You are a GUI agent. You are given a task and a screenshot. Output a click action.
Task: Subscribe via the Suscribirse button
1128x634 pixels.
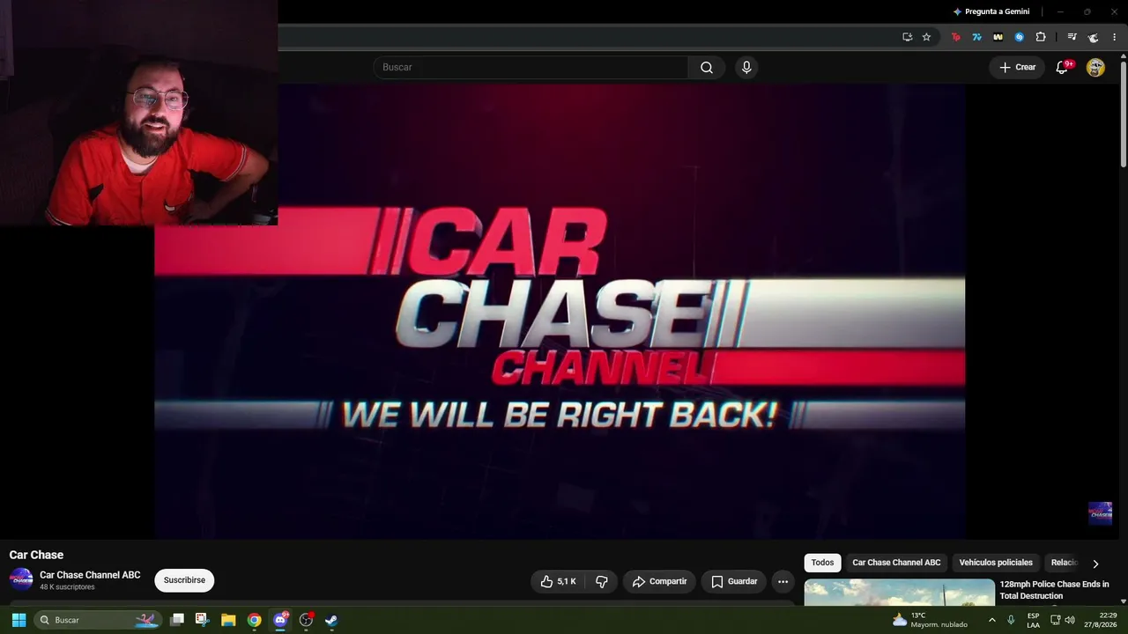(x=184, y=580)
